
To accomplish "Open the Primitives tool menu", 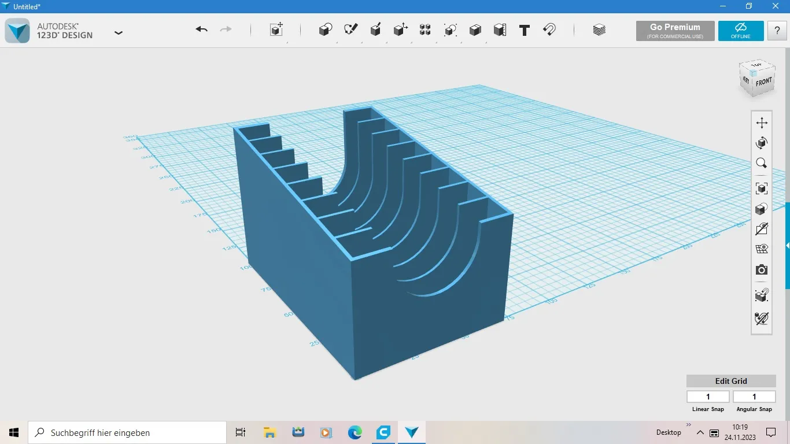I will coord(326,30).
